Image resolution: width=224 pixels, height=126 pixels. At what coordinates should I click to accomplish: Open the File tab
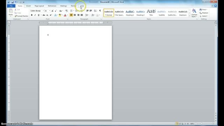[11, 6]
